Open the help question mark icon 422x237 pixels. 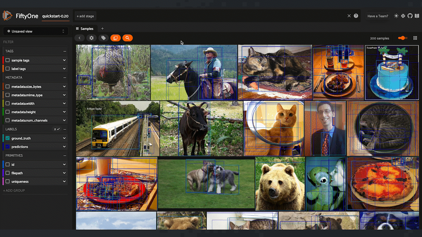(356, 16)
